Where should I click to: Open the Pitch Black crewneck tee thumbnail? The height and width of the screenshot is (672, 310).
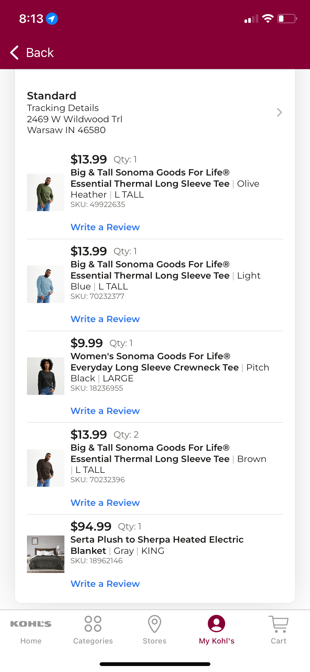click(x=46, y=376)
